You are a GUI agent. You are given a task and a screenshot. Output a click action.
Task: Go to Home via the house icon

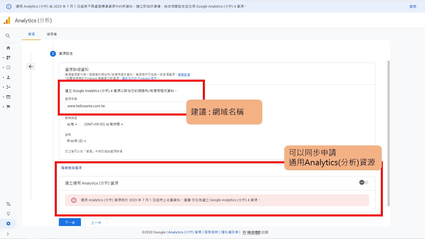pyautogui.click(x=8, y=48)
